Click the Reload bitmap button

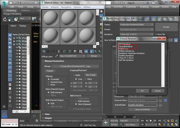[x=50, y=71]
